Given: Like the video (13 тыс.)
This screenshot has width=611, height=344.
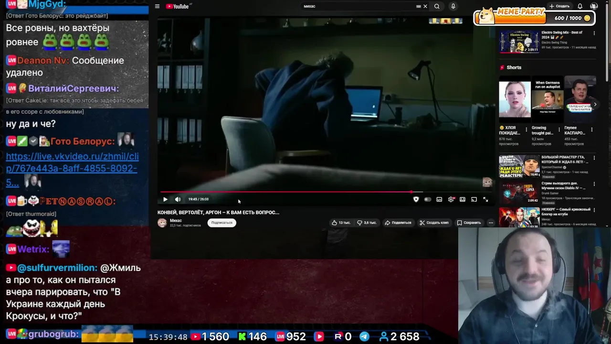Looking at the screenshot, I should coord(341,223).
